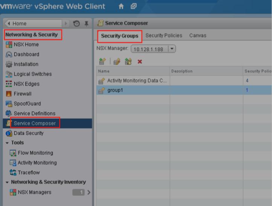Click policy count 4 link
Viewport: 272px width, 206px height.
click(x=247, y=81)
